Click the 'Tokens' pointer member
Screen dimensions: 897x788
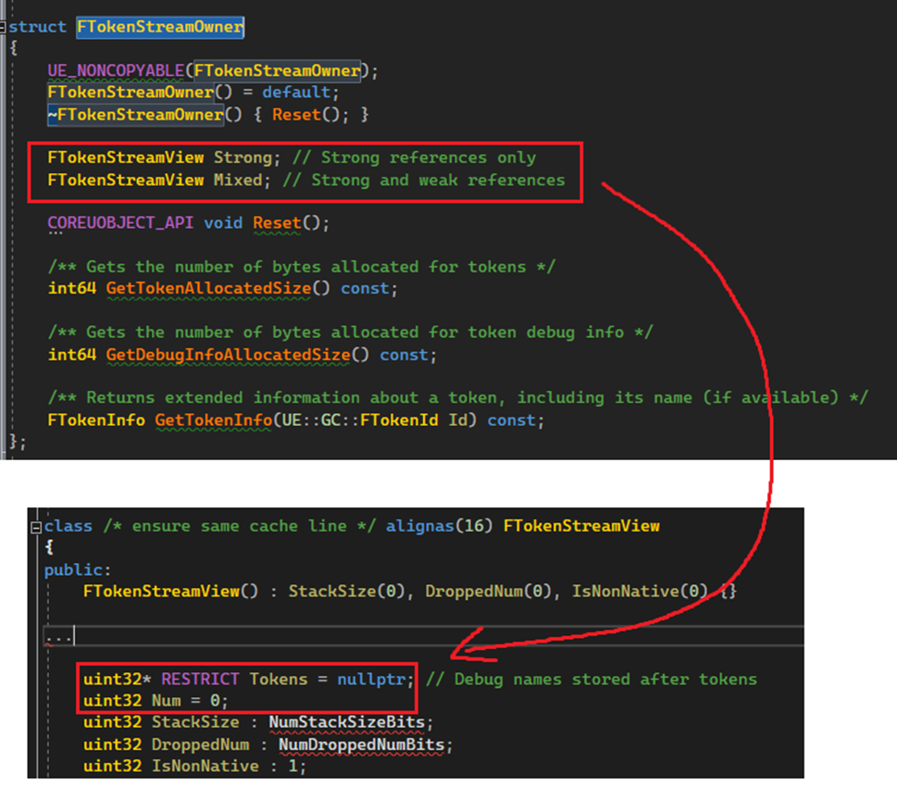point(279,680)
